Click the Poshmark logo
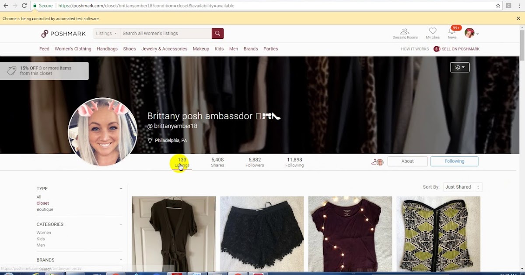Screen dimensions: 525x275 [63, 33]
